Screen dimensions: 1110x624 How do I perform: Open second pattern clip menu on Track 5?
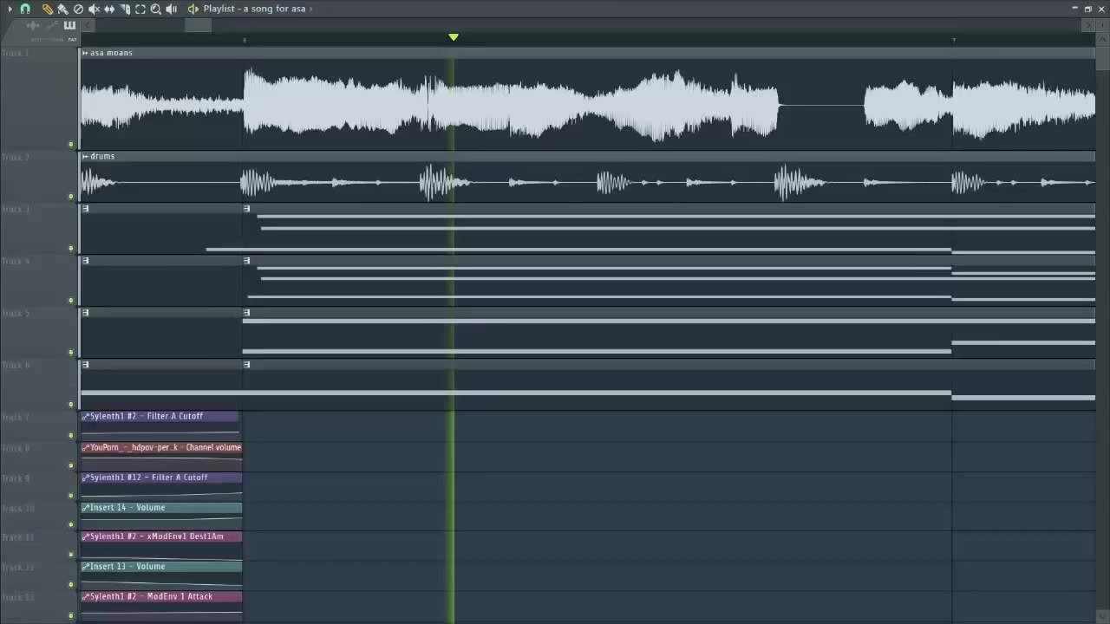pos(246,313)
